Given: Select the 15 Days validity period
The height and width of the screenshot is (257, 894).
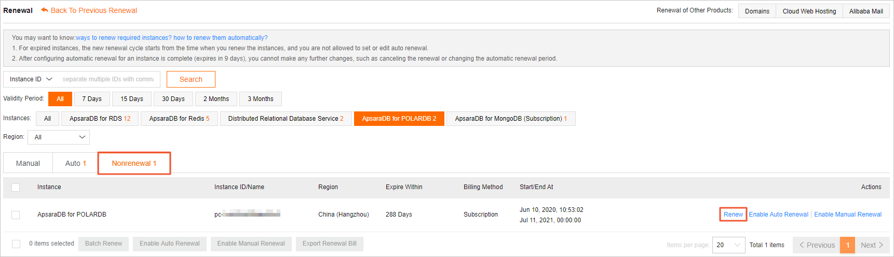Looking at the screenshot, I should [132, 99].
